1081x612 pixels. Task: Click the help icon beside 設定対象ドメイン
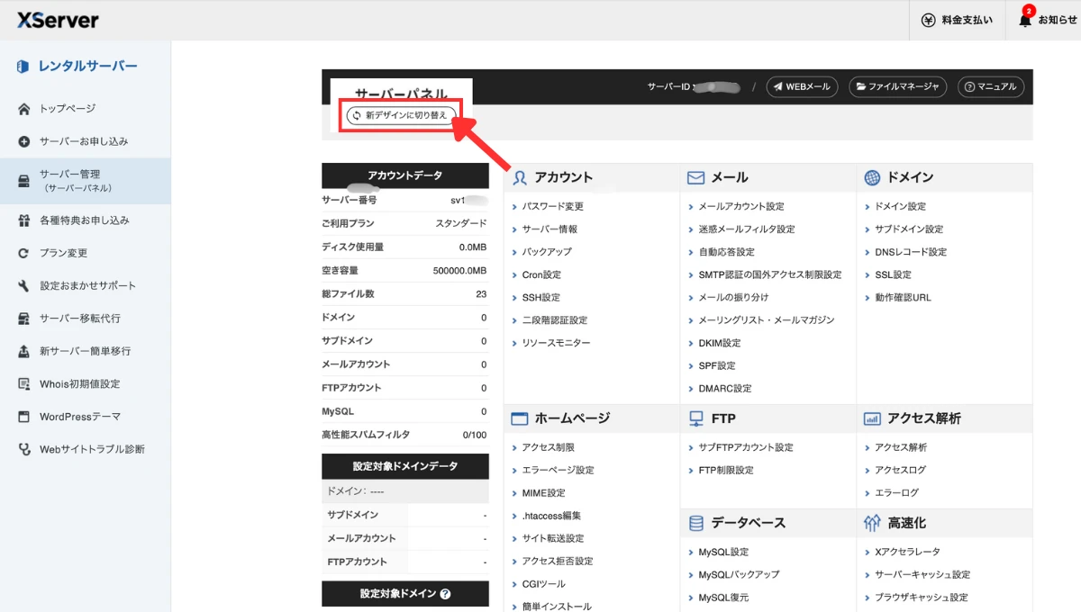click(x=445, y=594)
